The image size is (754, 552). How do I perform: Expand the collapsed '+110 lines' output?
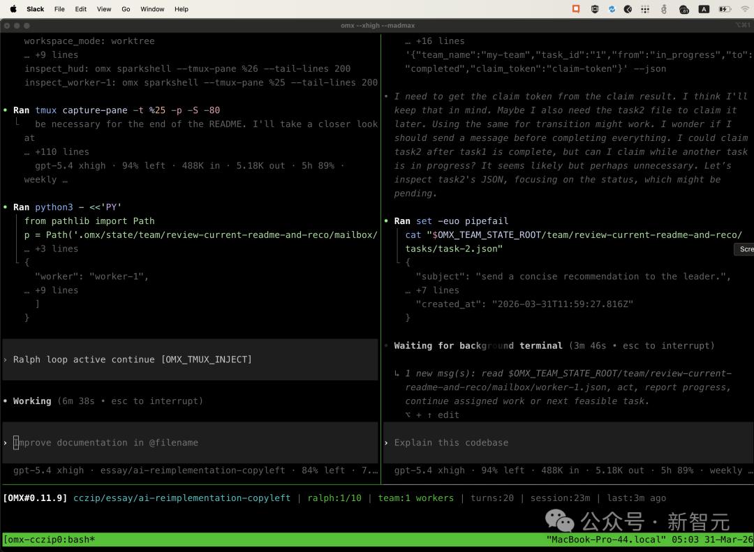[x=57, y=151]
